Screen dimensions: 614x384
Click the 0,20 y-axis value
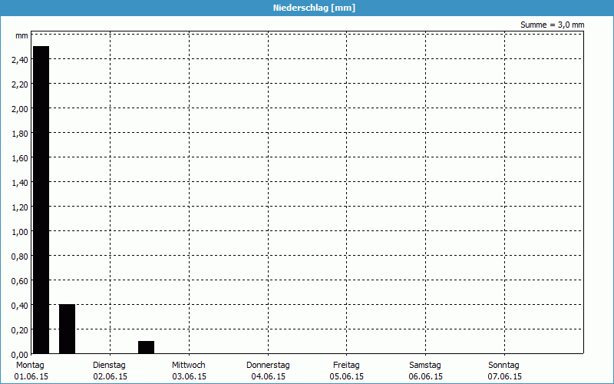click(x=20, y=330)
